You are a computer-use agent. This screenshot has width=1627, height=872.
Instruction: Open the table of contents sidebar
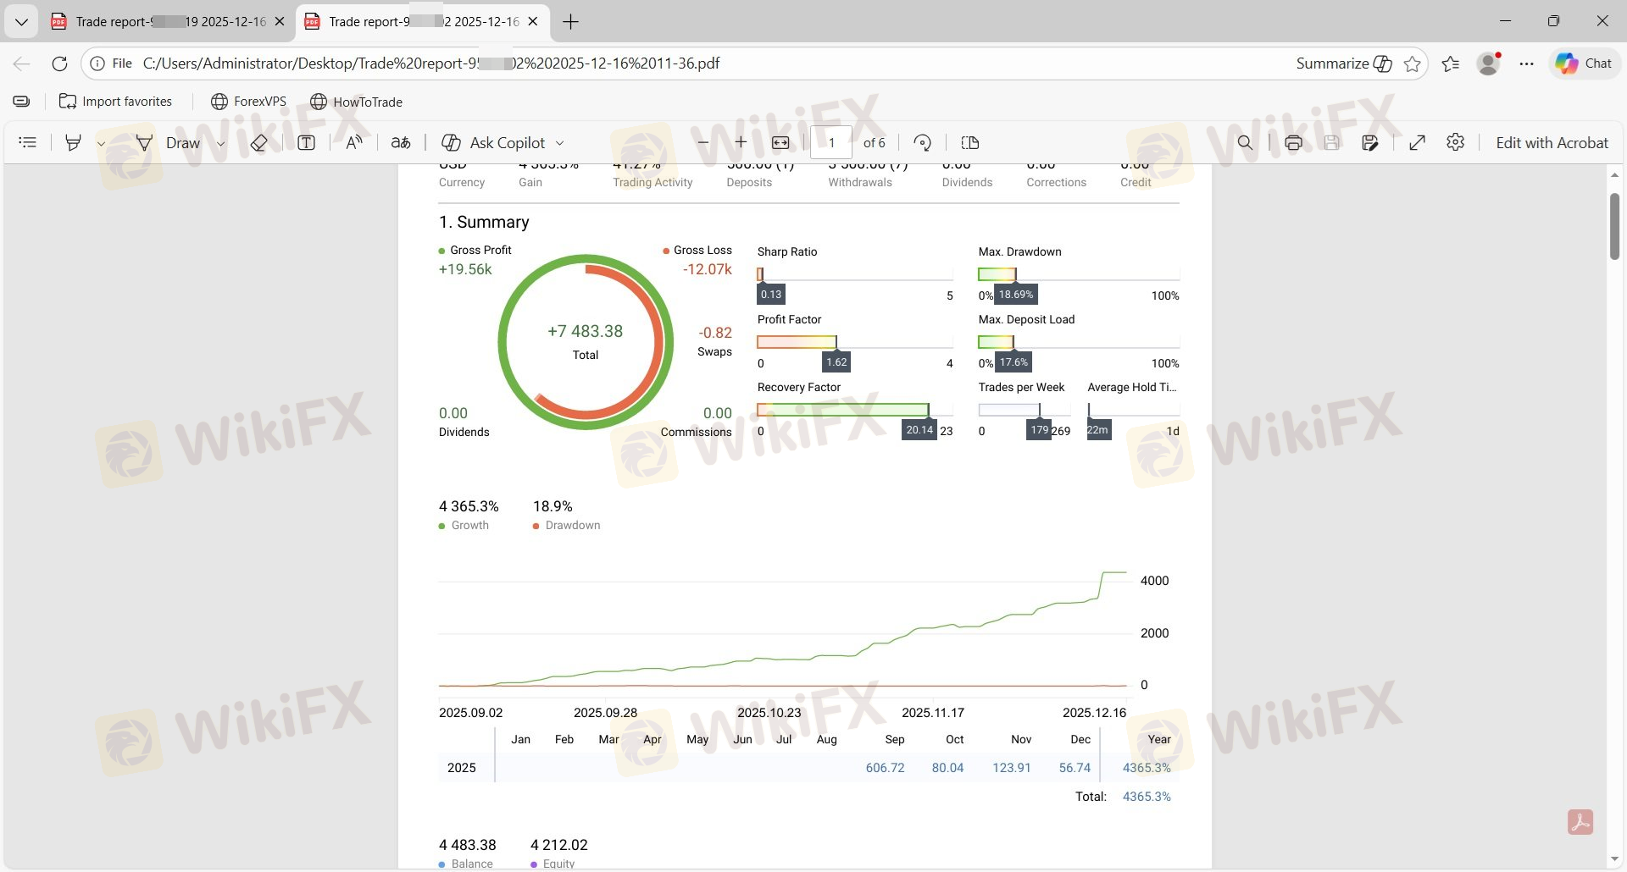28,142
